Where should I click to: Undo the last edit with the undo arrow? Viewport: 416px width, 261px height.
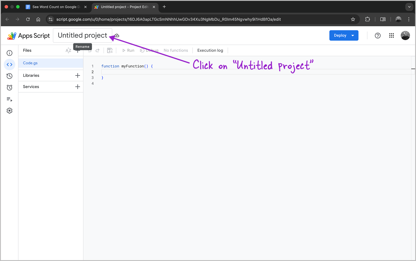pos(89,50)
